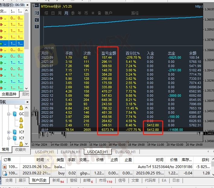This screenshot has width=214, height=188.
Task: Click terminal list scroll down arrow
Action: coord(213,175)
